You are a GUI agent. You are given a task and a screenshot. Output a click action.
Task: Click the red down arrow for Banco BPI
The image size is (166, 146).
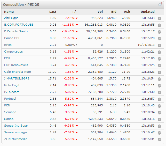pyautogui.click(x=77, y=38)
